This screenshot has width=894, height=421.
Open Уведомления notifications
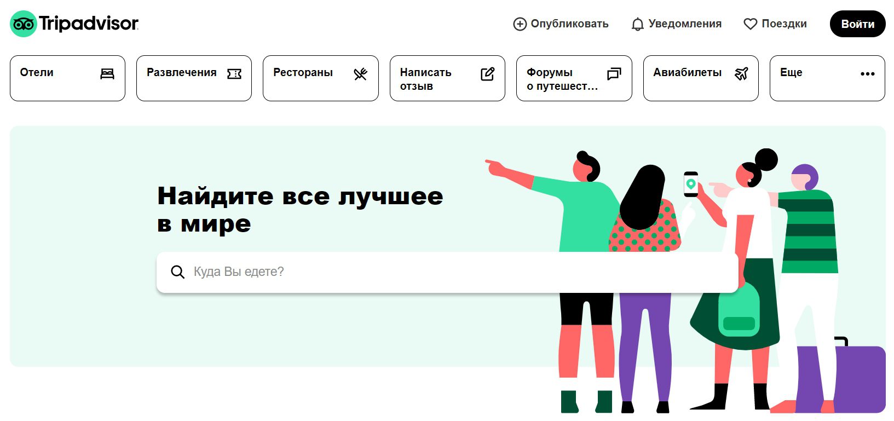[676, 24]
